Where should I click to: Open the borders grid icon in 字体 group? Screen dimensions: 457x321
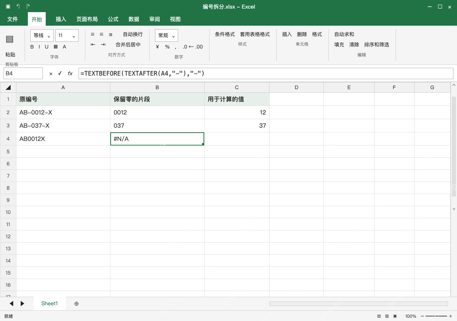[56, 47]
